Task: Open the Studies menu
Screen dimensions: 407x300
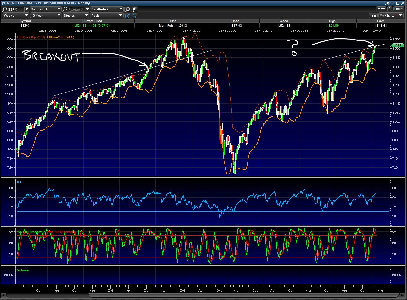Action: coord(76,15)
